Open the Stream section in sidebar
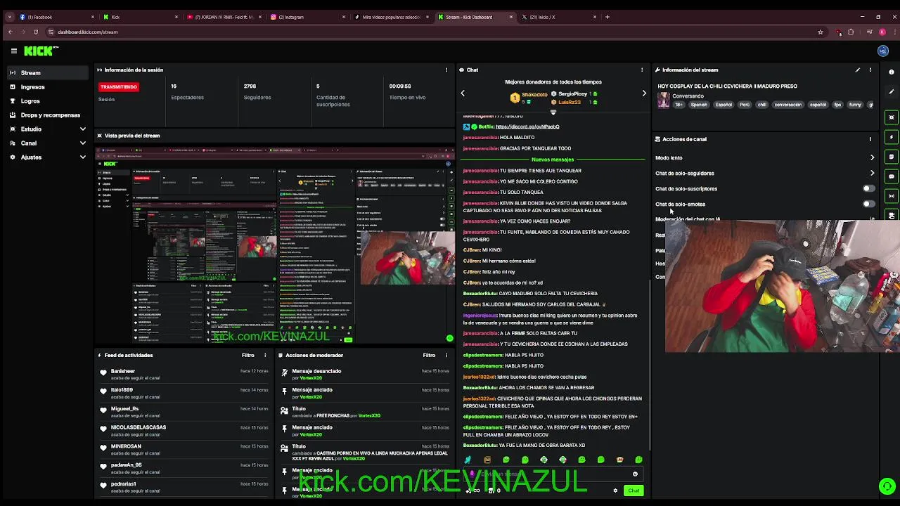Image resolution: width=900 pixels, height=506 pixels. pos(49,72)
